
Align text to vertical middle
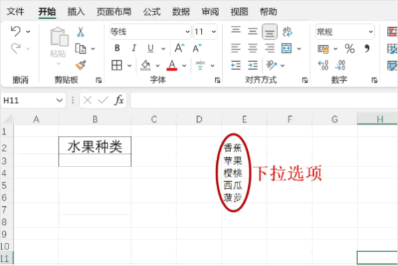pos(253,31)
